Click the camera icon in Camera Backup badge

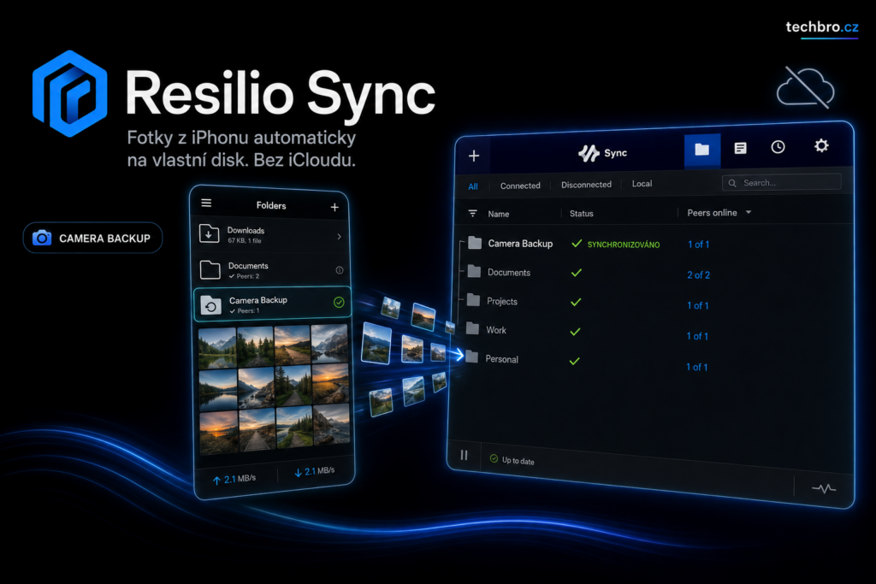[x=42, y=238]
